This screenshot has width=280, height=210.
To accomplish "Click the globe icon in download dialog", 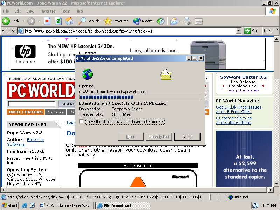I will click(x=87, y=74).
